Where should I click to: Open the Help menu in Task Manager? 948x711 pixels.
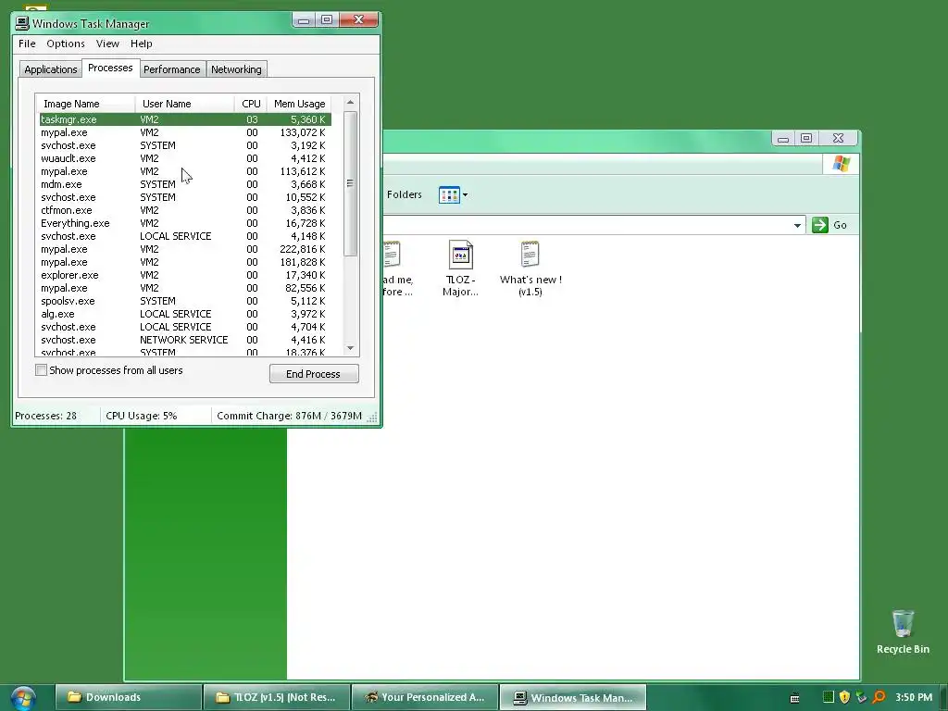tap(141, 44)
